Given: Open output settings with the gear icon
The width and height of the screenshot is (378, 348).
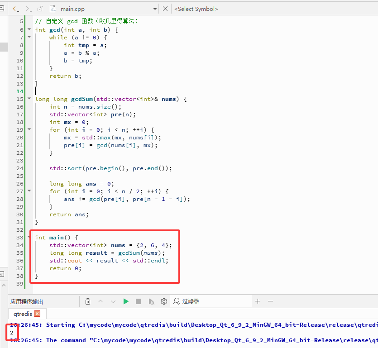Looking at the screenshot, I should pyautogui.click(x=164, y=301).
